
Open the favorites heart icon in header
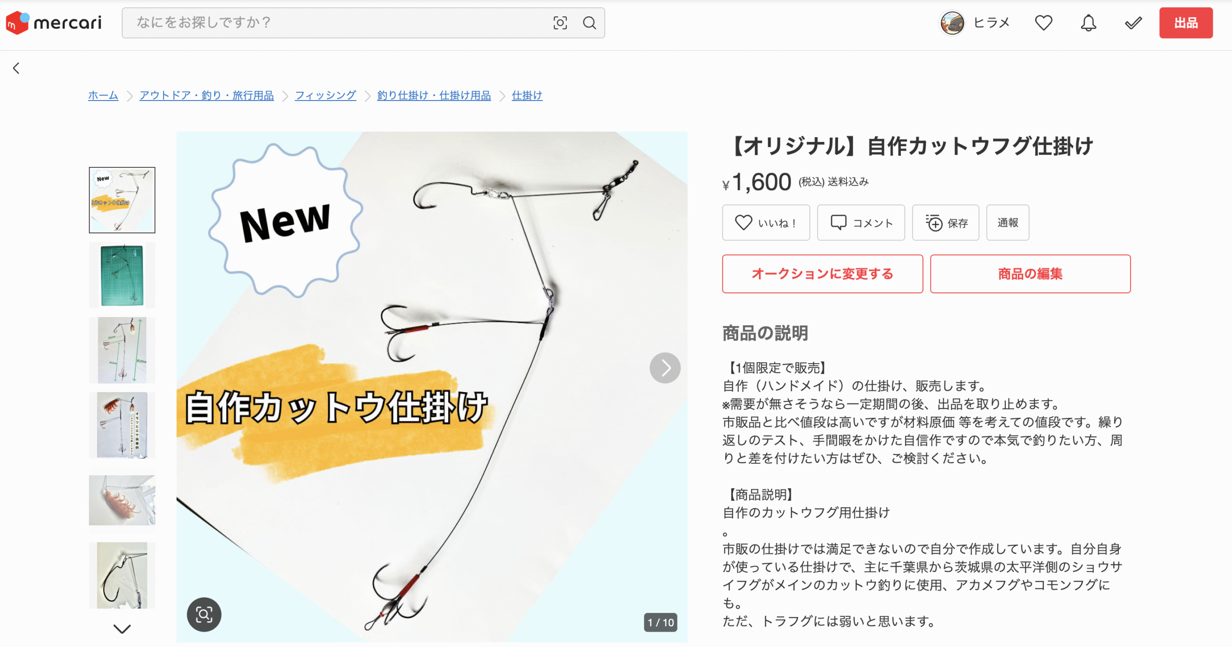click(x=1043, y=23)
